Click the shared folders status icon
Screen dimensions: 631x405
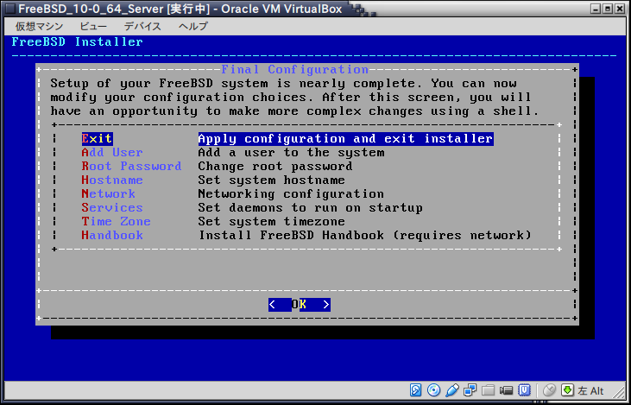488,389
